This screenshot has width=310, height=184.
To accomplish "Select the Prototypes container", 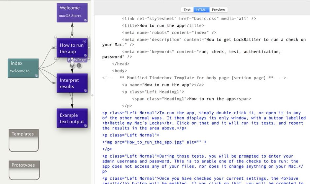I will coord(24,171).
